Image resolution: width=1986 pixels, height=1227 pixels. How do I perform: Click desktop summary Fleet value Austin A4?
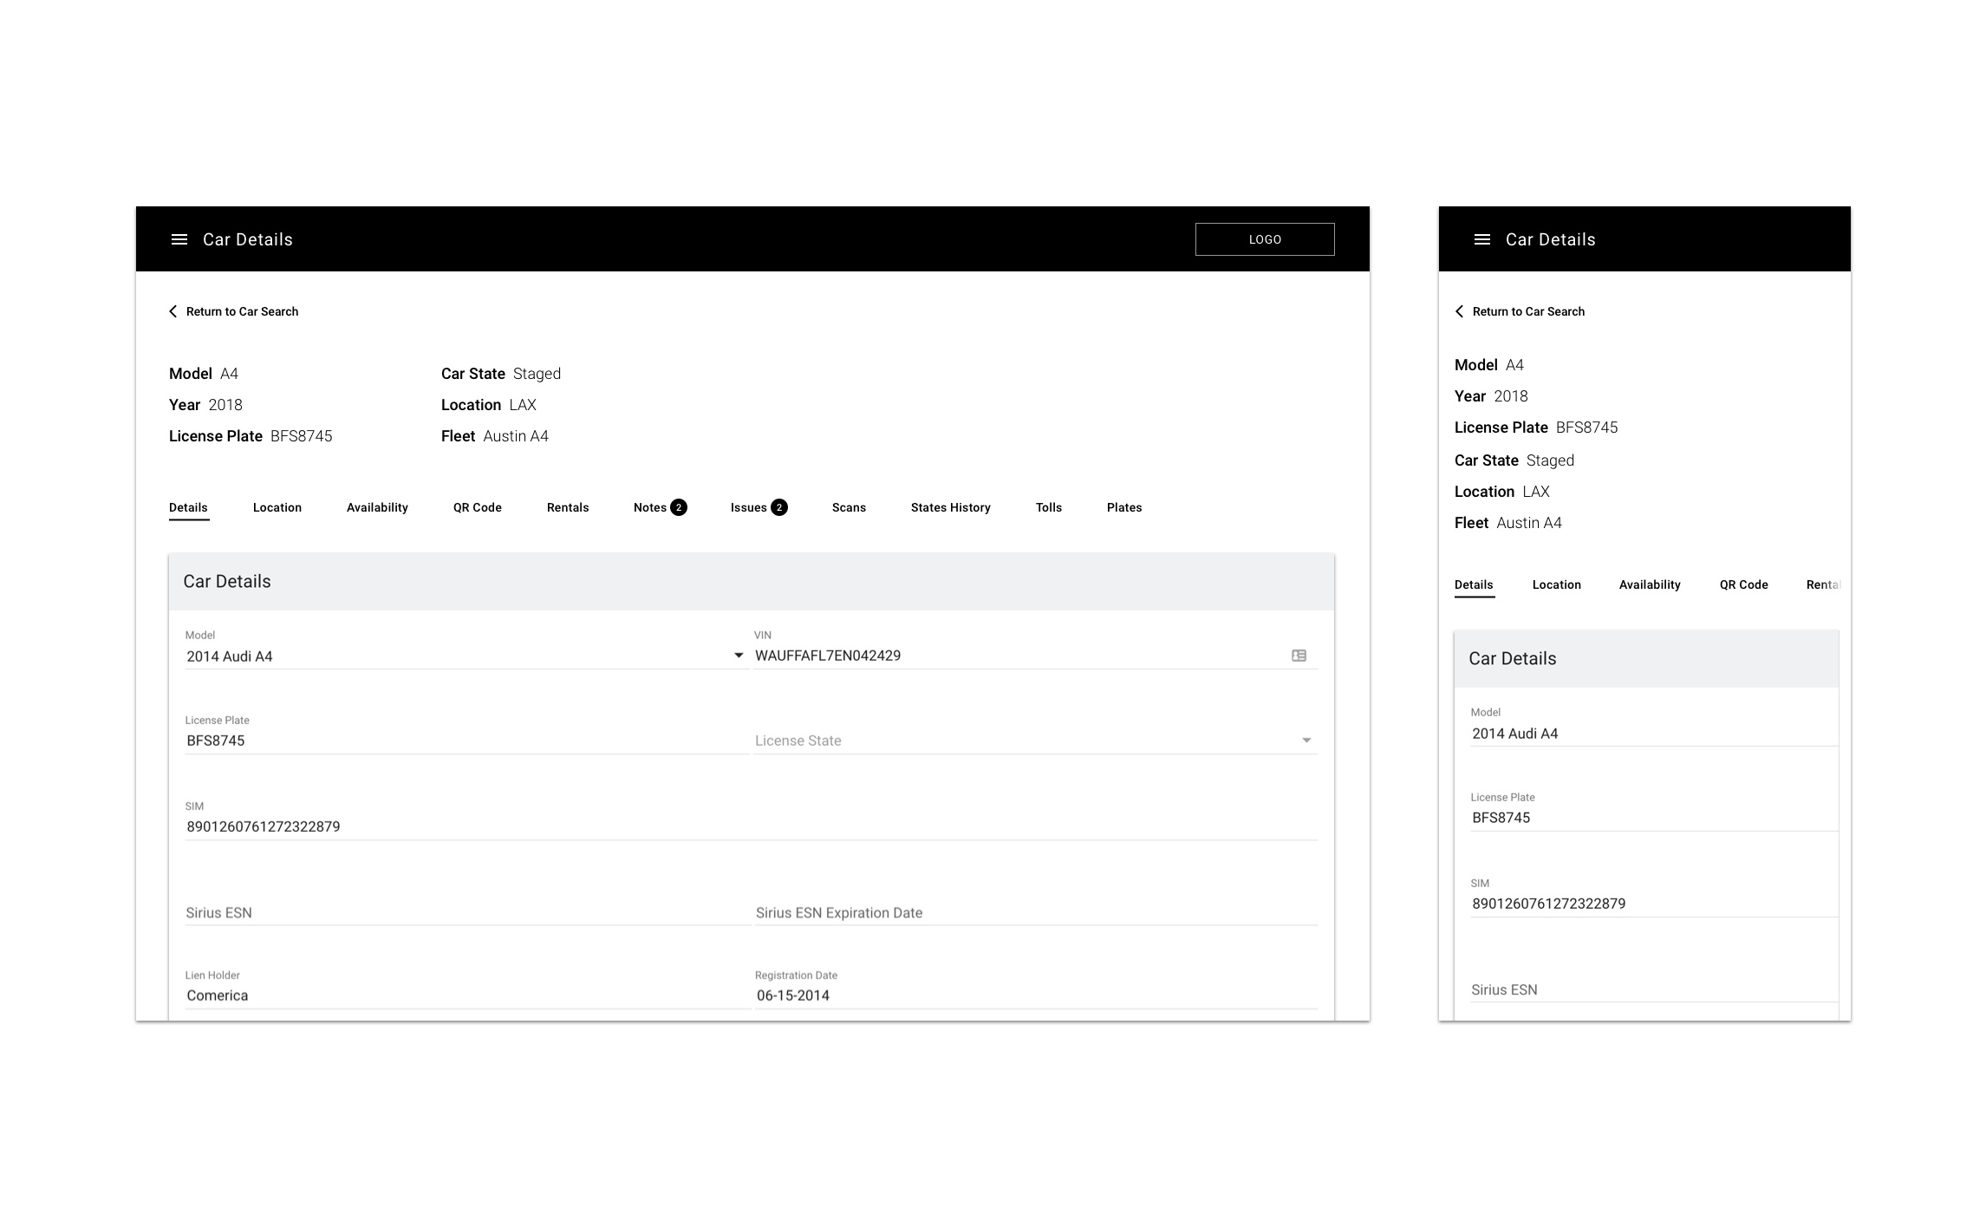(516, 436)
